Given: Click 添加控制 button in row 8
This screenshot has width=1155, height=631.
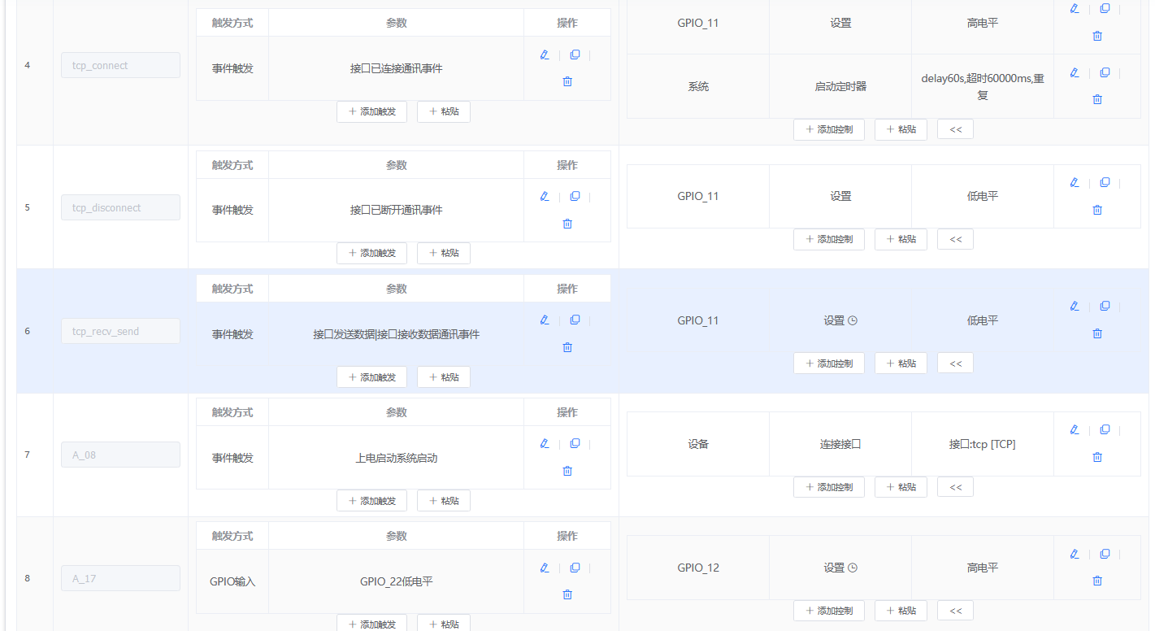Looking at the screenshot, I should (828, 610).
